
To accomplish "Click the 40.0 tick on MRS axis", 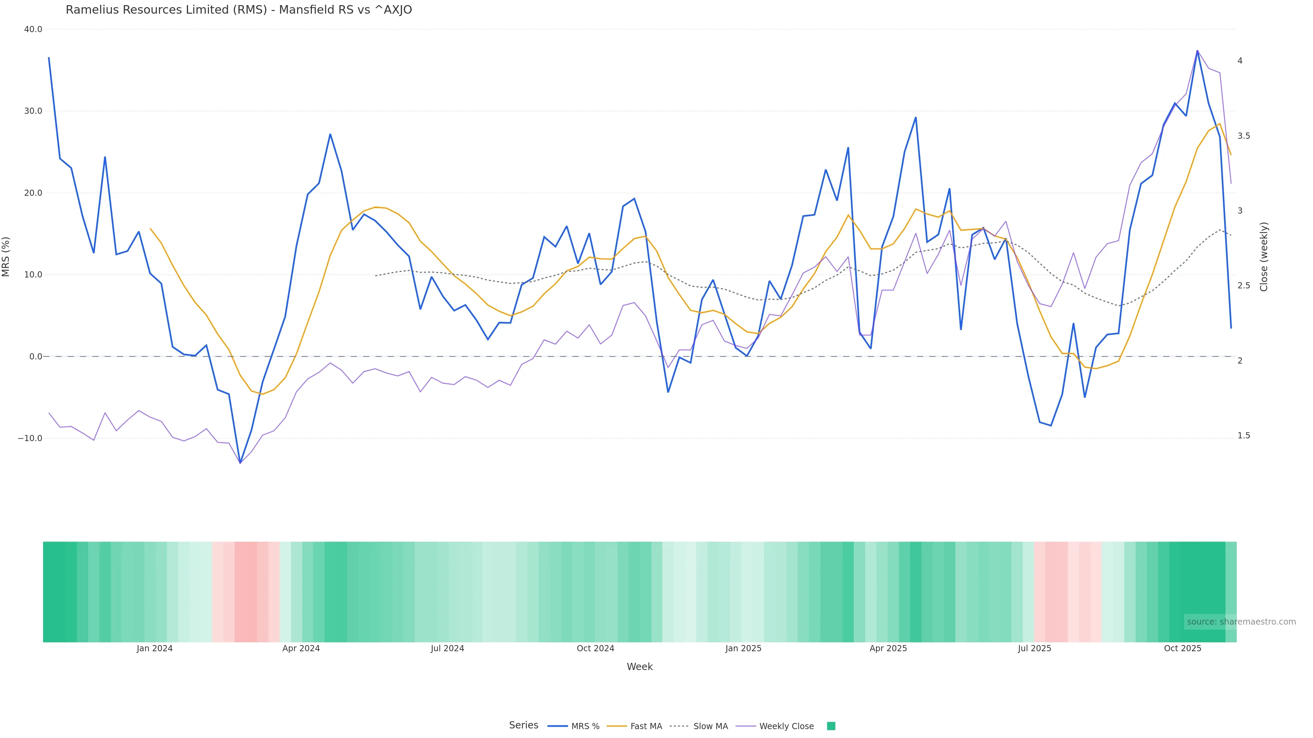I will point(33,29).
